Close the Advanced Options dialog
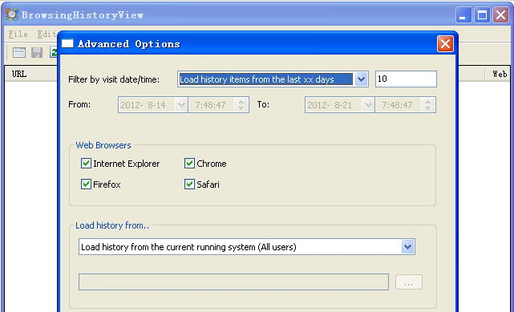The width and height of the screenshot is (514, 312). tap(445, 43)
